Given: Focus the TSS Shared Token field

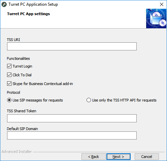Looking at the screenshot, I should 72,118.
